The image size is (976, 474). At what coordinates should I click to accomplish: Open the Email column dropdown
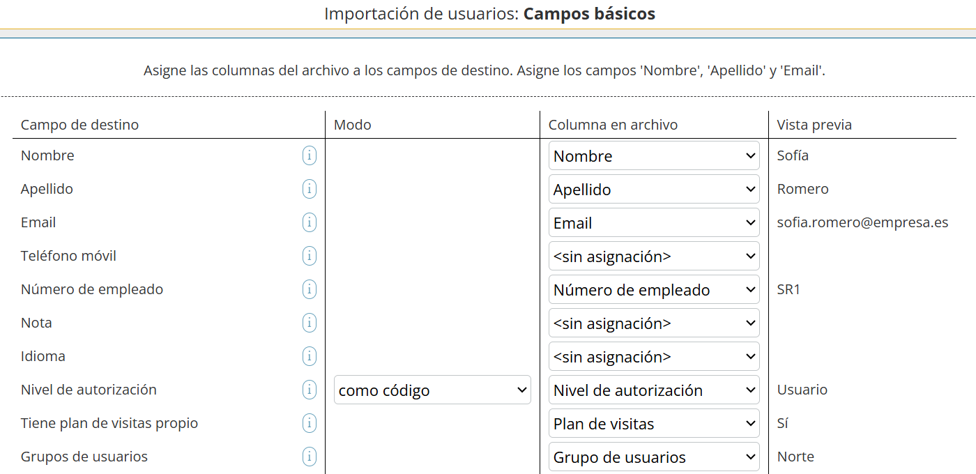[653, 222]
